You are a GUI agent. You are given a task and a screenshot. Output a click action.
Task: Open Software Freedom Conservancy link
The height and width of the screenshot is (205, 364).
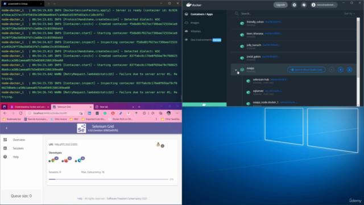(x=124, y=199)
